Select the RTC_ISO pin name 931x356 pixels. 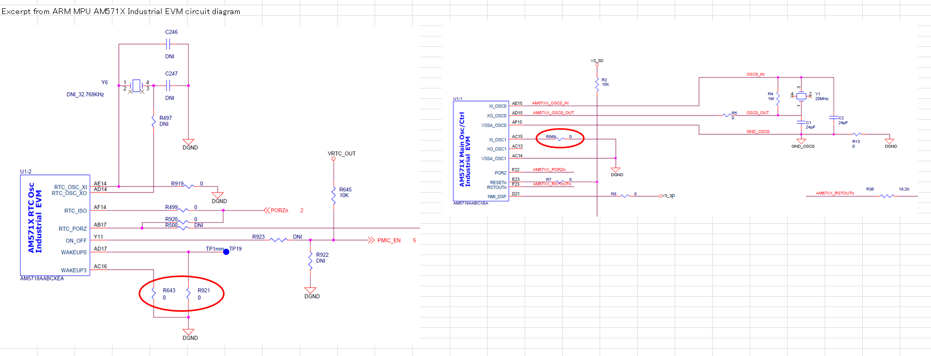coord(76,211)
